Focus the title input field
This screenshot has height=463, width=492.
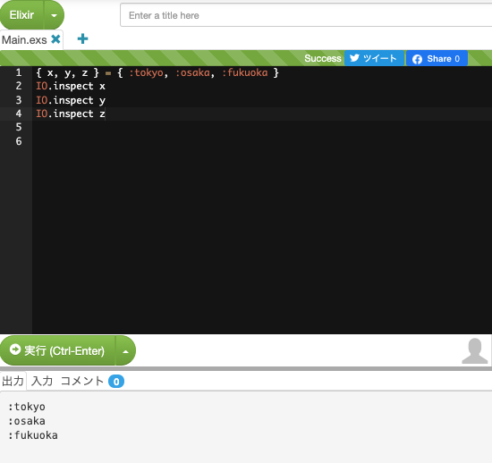click(x=306, y=15)
